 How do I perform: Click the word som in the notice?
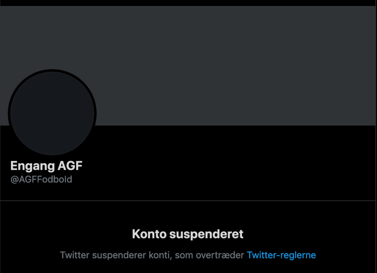pyautogui.click(x=184, y=256)
